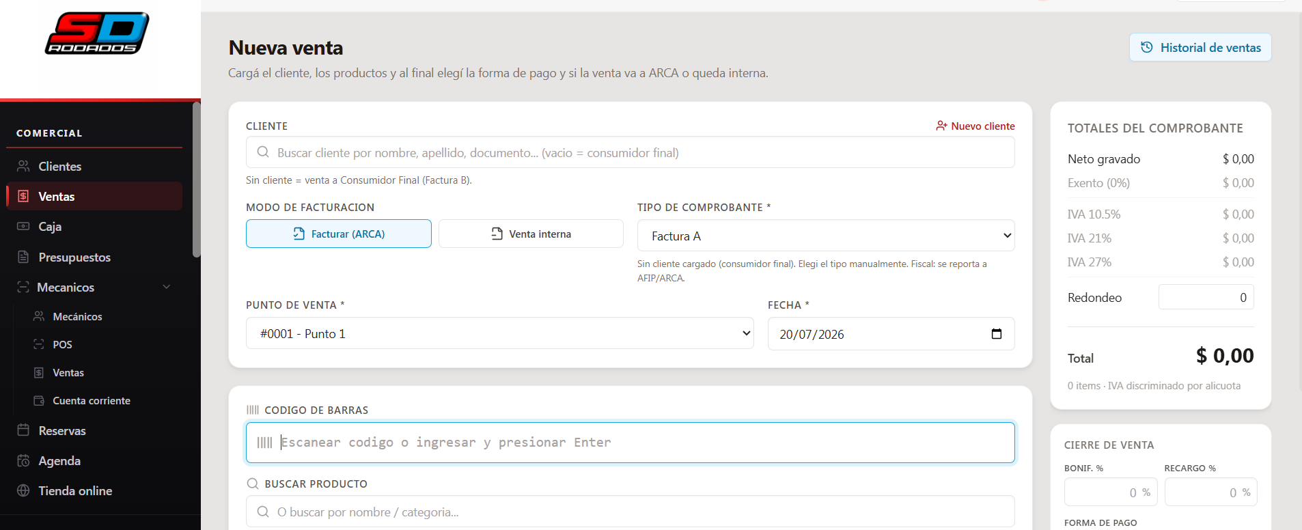Click the Neto gravado label
The height and width of the screenshot is (530, 1302).
pos(1104,159)
